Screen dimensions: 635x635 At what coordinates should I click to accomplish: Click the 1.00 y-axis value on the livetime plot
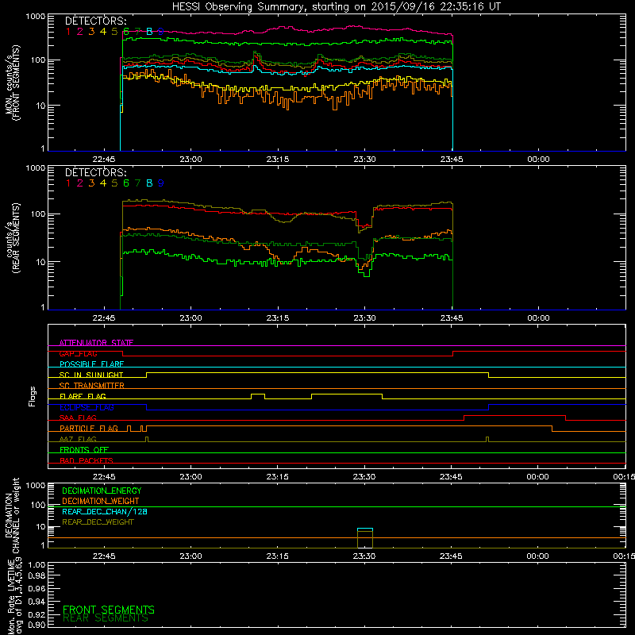37,565
